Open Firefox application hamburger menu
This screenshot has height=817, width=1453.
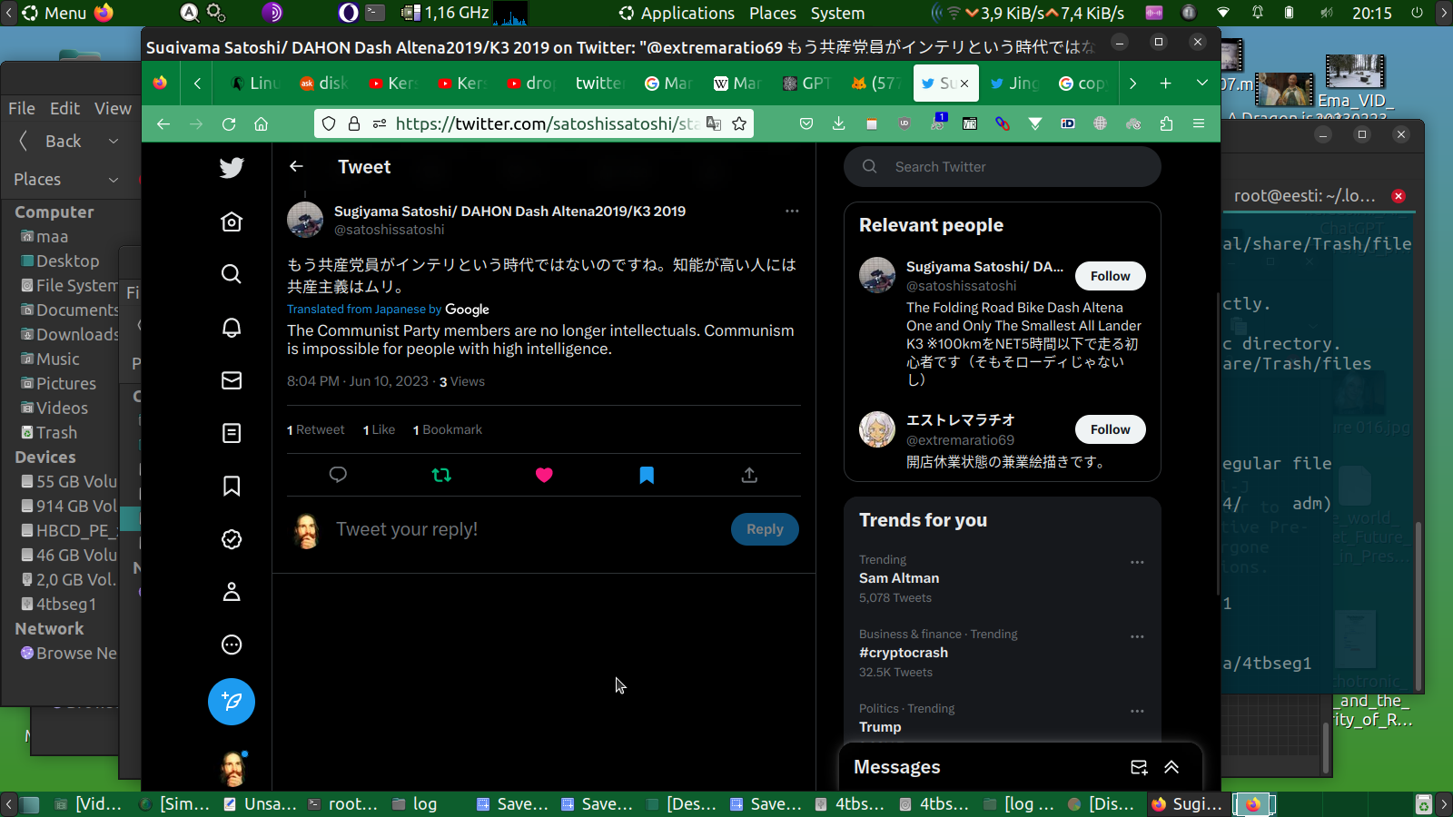click(1199, 123)
